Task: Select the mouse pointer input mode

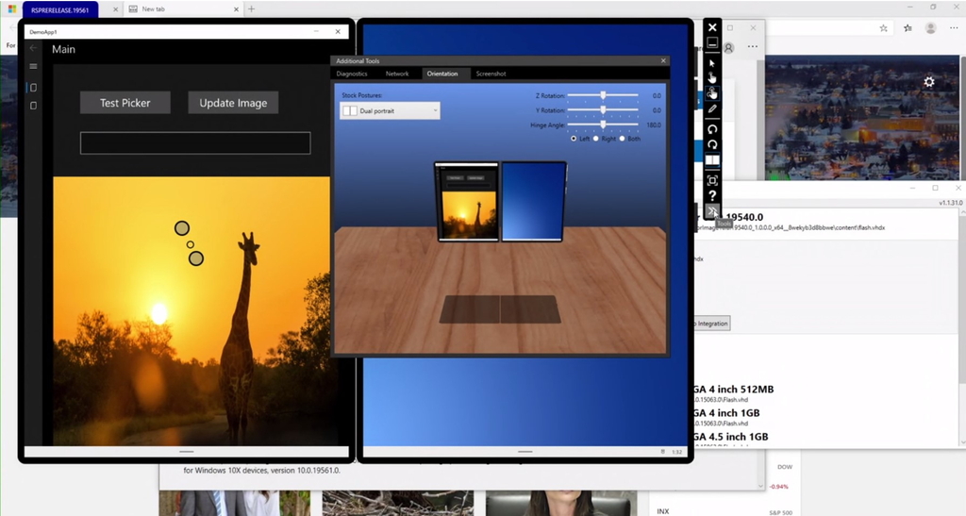Action: [712, 63]
